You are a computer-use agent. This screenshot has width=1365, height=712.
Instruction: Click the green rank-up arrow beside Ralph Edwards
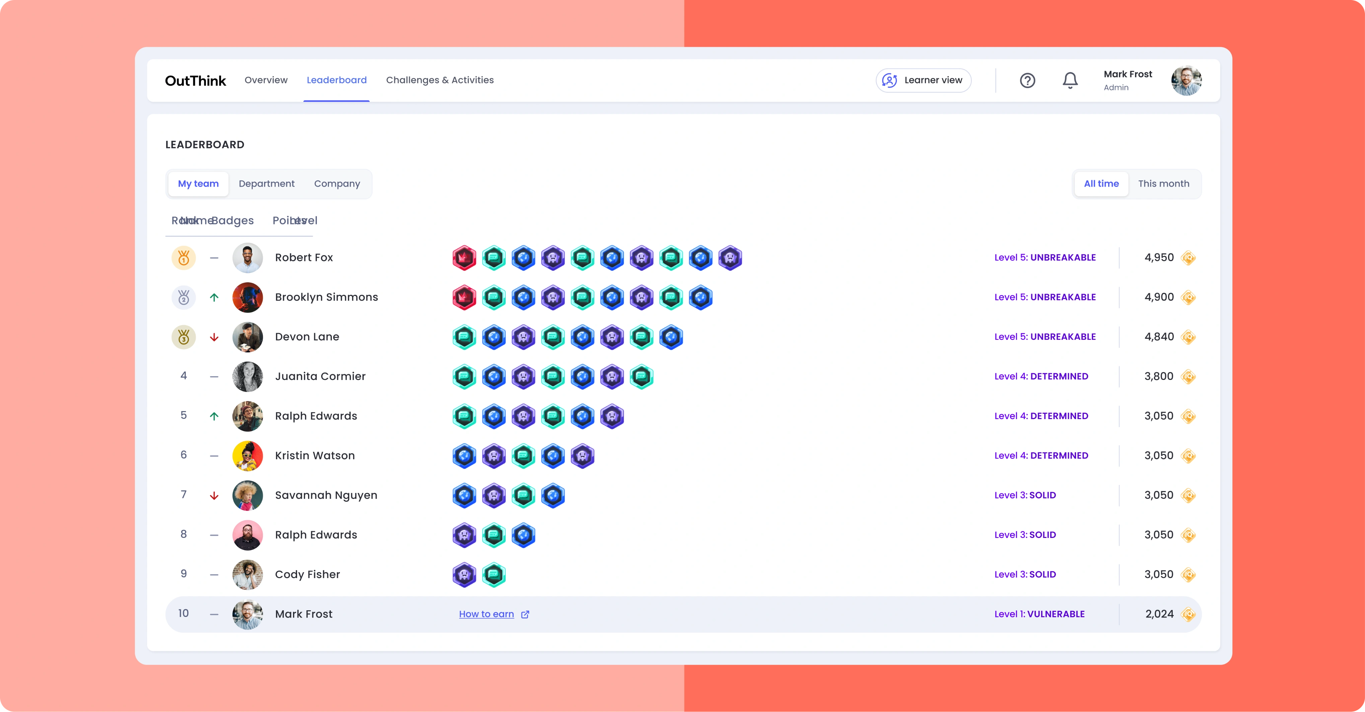(x=214, y=416)
